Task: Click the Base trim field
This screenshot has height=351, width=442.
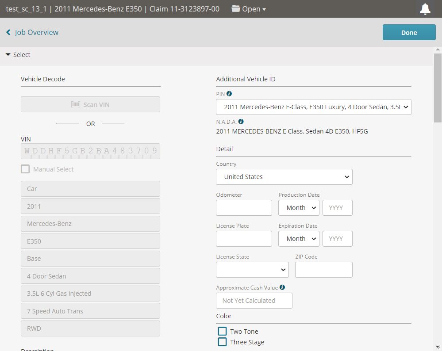Action: click(x=91, y=259)
